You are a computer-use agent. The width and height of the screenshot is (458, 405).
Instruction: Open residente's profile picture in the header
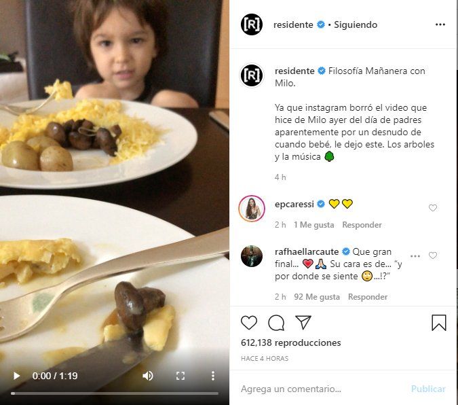tap(252, 24)
